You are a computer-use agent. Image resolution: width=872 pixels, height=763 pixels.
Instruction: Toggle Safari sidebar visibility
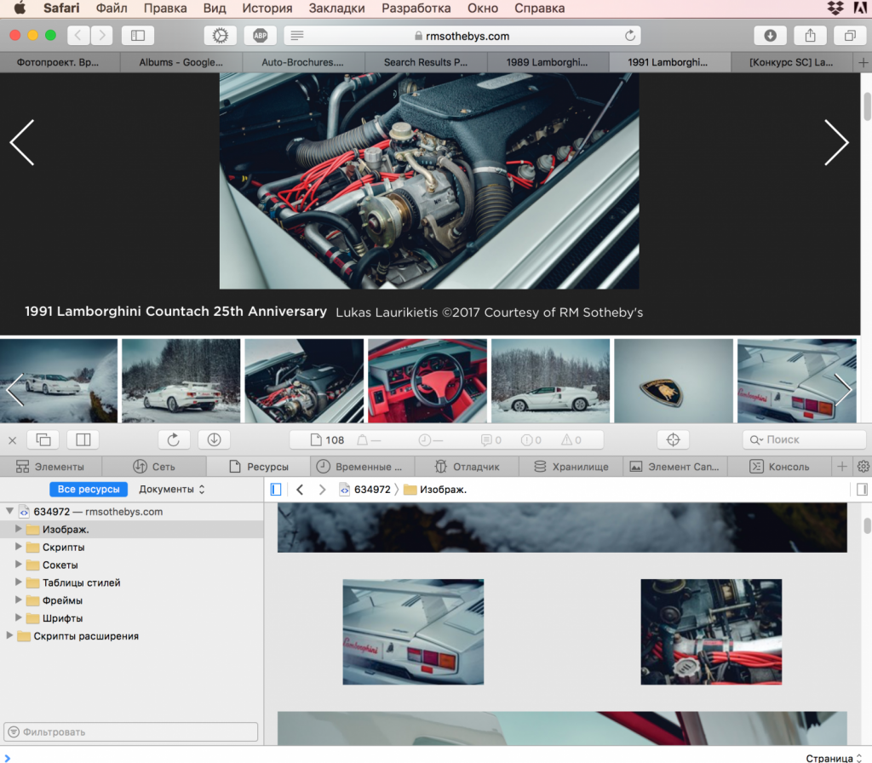click(138, 36)
